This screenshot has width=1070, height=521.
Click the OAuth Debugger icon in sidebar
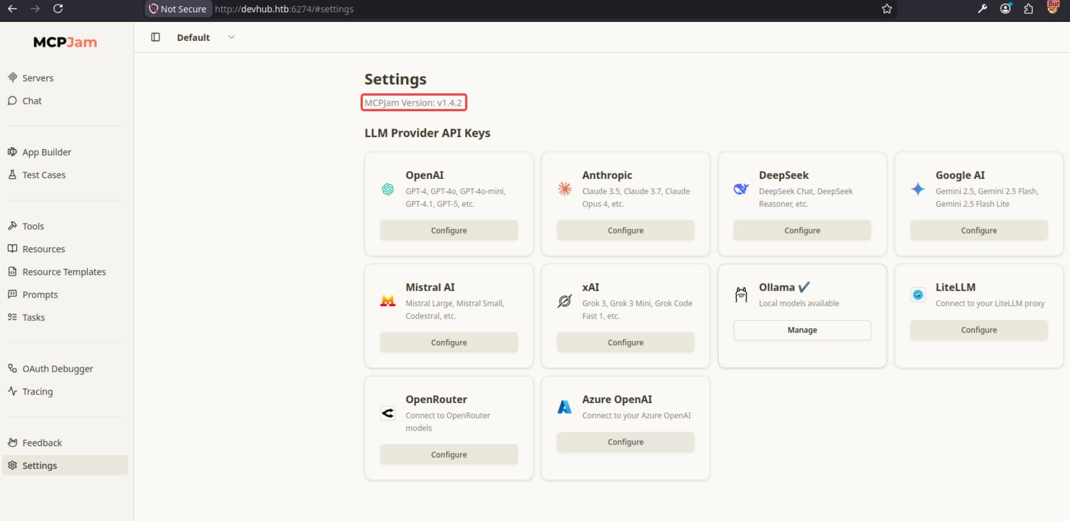(x=12, y=368)
